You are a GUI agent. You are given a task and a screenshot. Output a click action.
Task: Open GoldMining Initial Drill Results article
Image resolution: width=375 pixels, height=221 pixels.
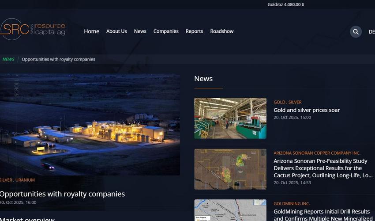323,215
